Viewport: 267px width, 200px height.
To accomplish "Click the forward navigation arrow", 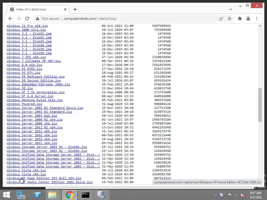I will tap(19, 18).
